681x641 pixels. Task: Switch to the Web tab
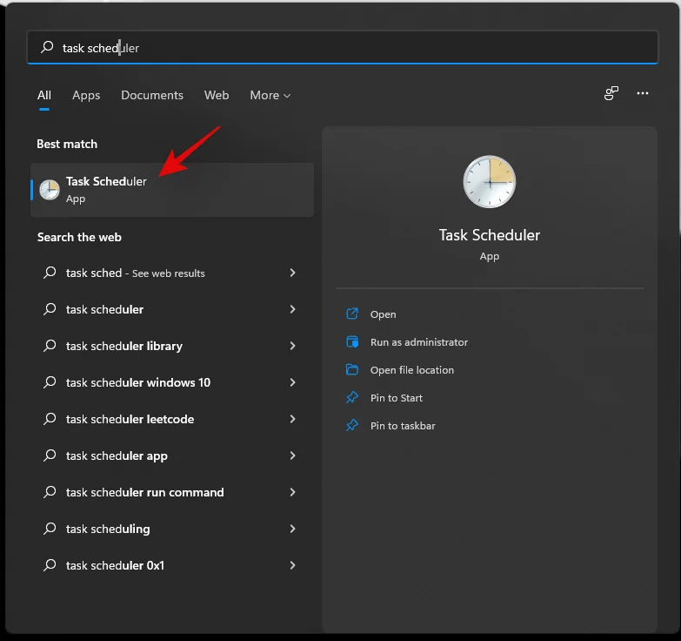(217, 95)
